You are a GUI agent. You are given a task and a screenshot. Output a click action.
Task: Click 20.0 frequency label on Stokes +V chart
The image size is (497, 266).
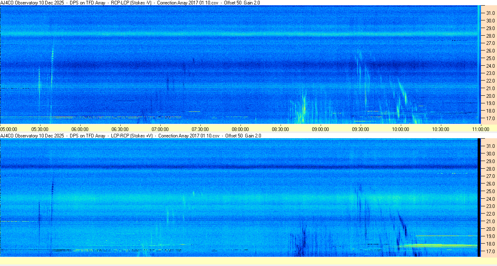pyautogui.click(x=491, y=229)
